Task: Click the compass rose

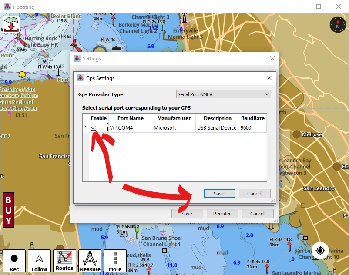Action: coord(337,24)
